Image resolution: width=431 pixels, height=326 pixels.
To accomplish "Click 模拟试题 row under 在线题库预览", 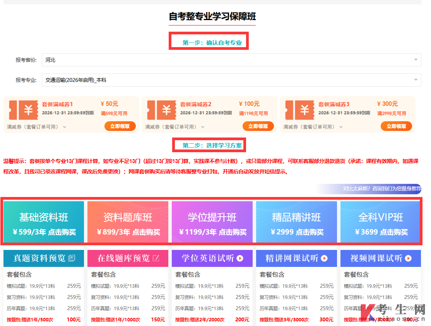I will 128,286.
